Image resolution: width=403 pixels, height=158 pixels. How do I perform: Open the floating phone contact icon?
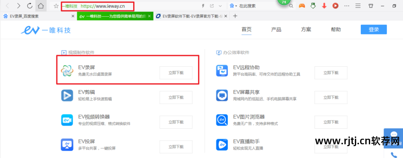(394, 154)
